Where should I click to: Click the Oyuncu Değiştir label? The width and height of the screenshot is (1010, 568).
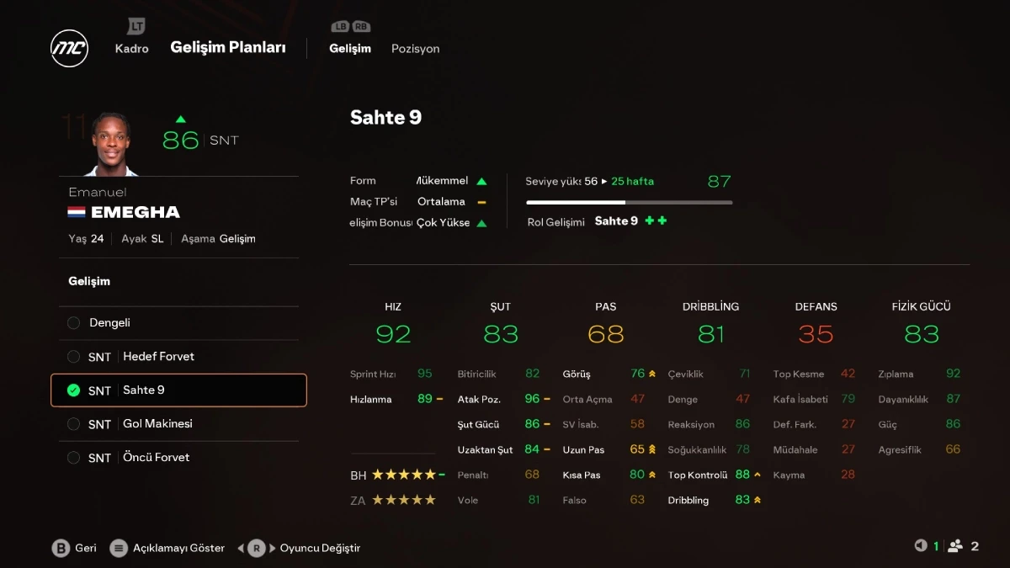point(320,548)
